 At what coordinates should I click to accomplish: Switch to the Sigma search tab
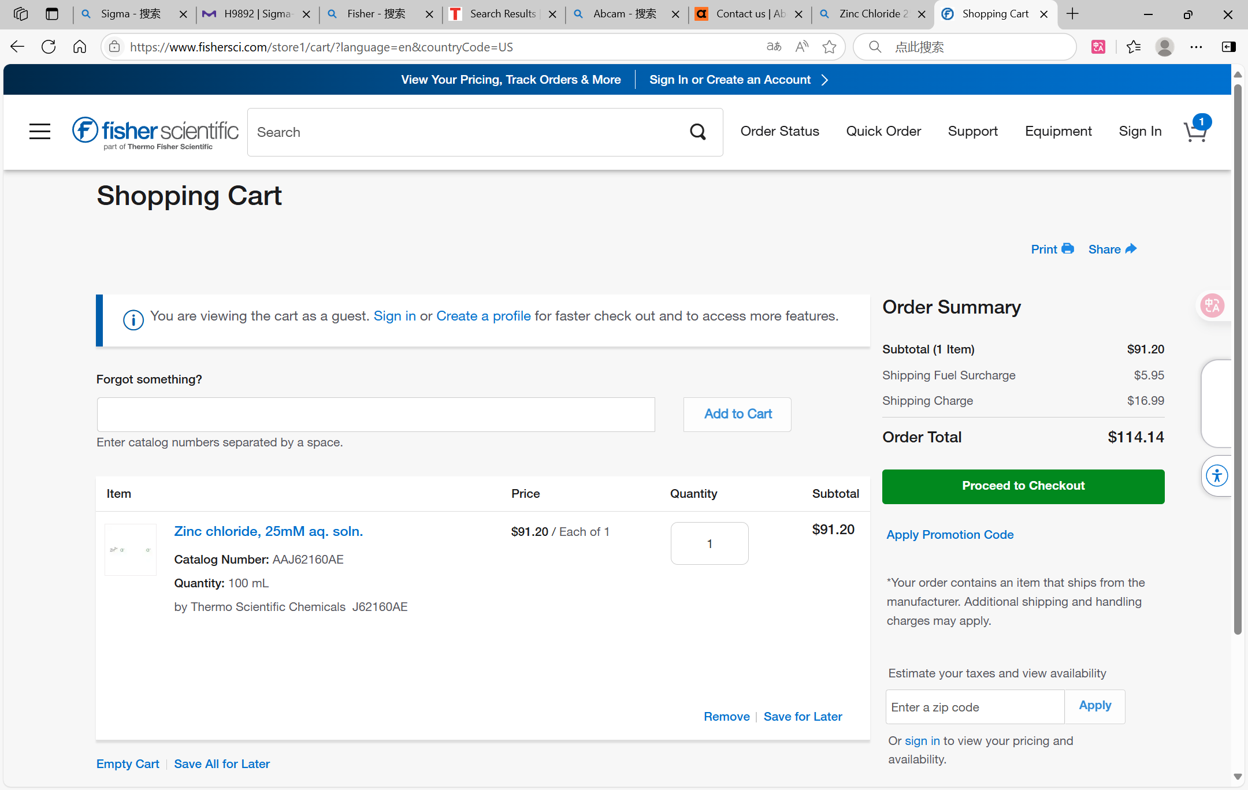133,14
